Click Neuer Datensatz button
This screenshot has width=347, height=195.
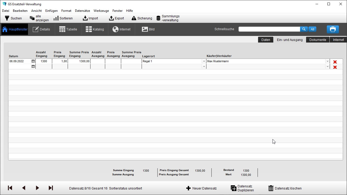coord(201,188)
